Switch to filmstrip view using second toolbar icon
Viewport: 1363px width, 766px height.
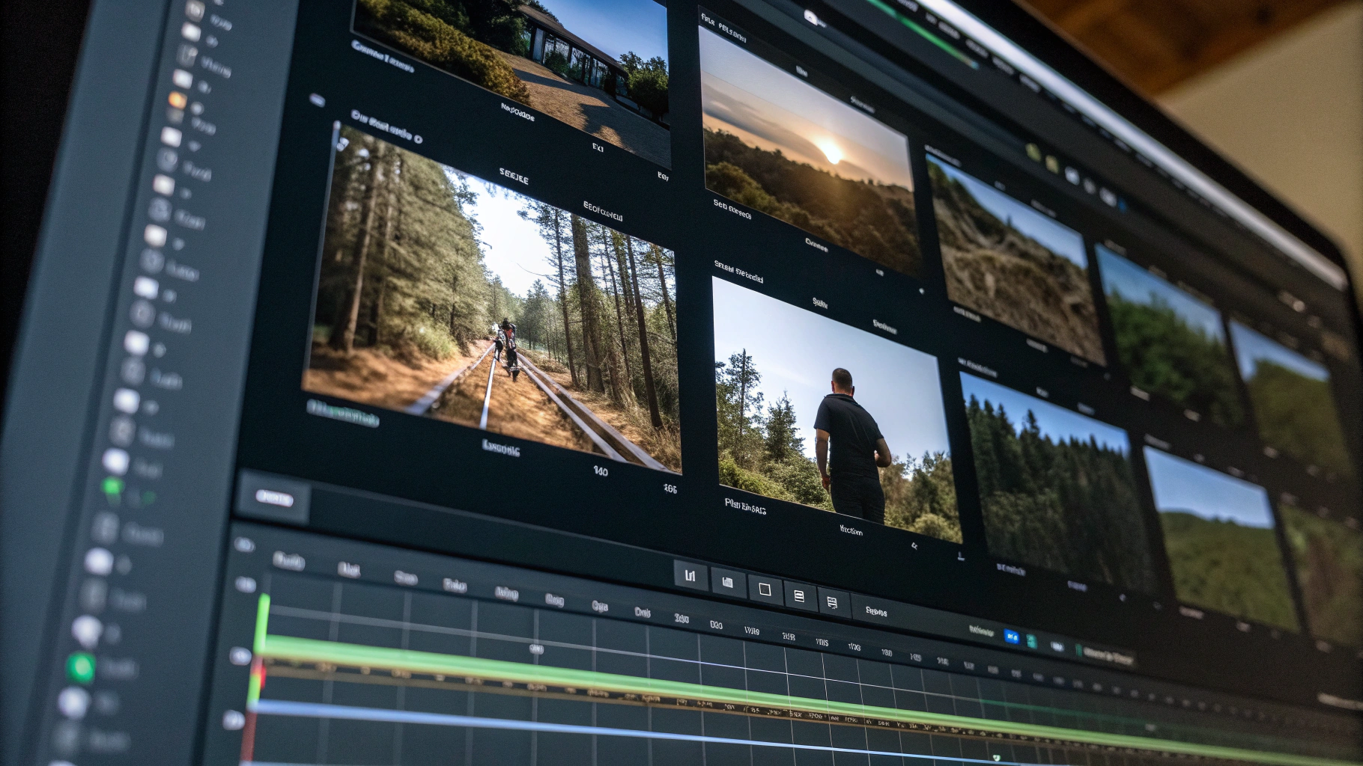[x=726, y=583]
